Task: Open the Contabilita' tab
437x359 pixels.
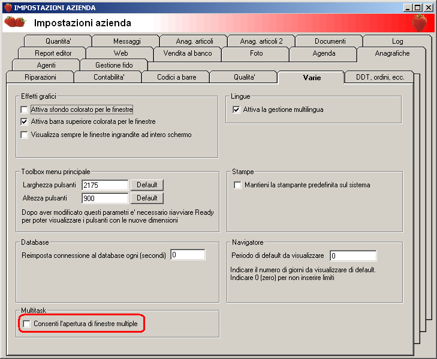Action: (x=109, y=77)
